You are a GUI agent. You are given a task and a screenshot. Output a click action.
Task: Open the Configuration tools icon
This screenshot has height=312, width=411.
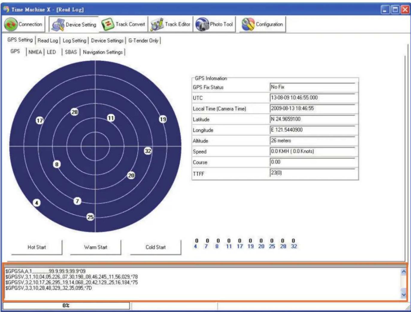pos(248,25)
